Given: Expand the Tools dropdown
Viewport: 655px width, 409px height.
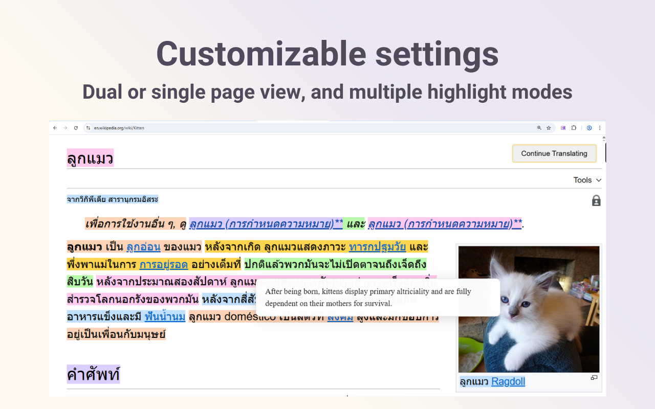Looking at the screenshot, I should pos(587,180).
